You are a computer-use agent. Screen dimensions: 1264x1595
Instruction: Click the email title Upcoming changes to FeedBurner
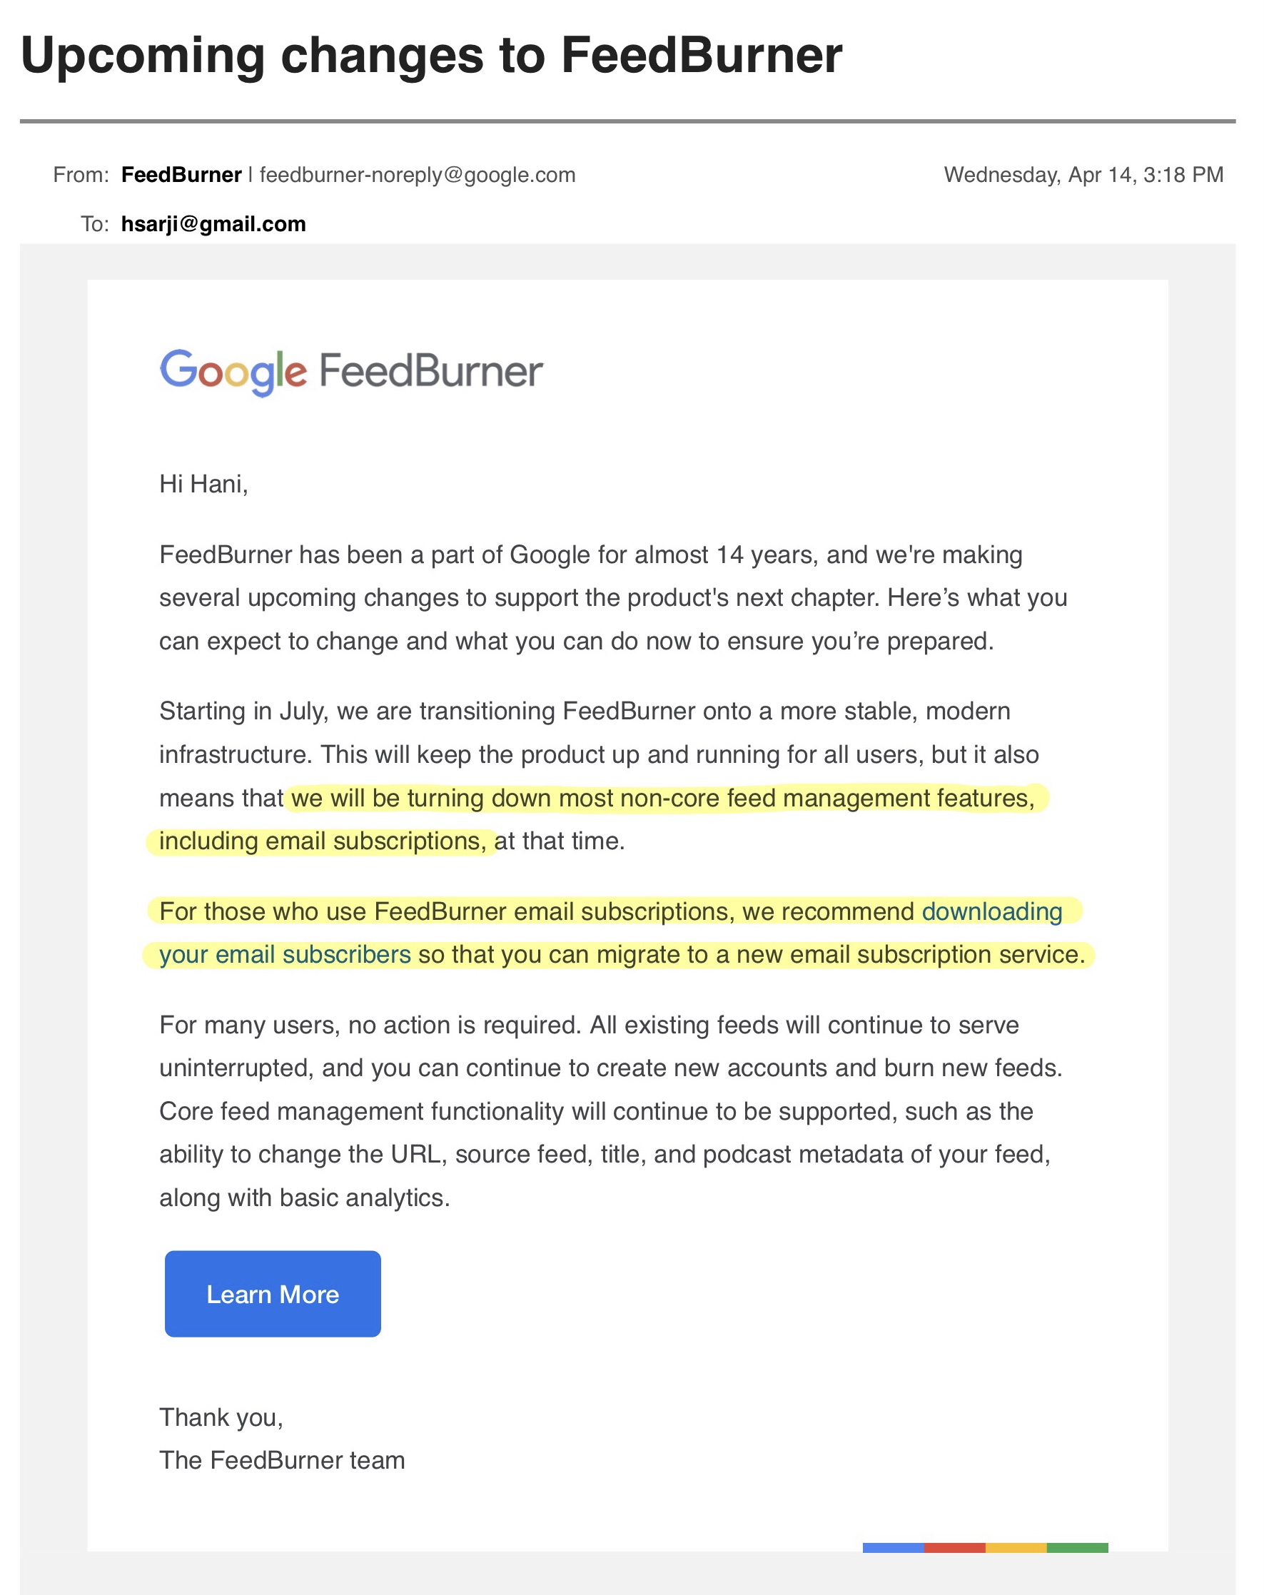[432, 56]
